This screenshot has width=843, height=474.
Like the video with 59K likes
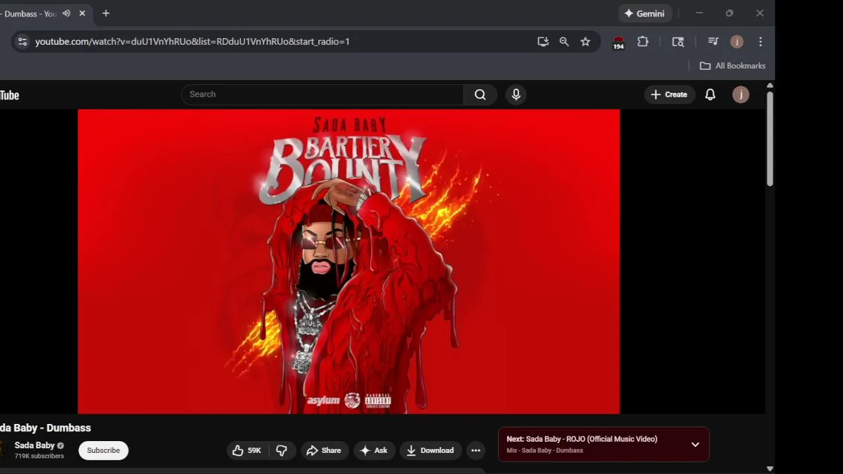click(246, 450)
